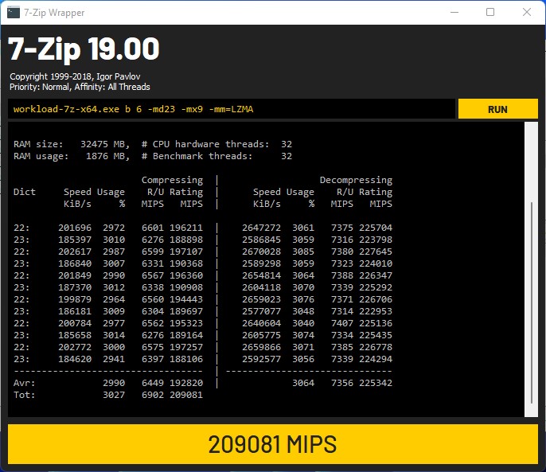The width and height of the screenshot is (546, 472).
Task: Click decompressing rating value 223798
Action: [x=376, y=240]
